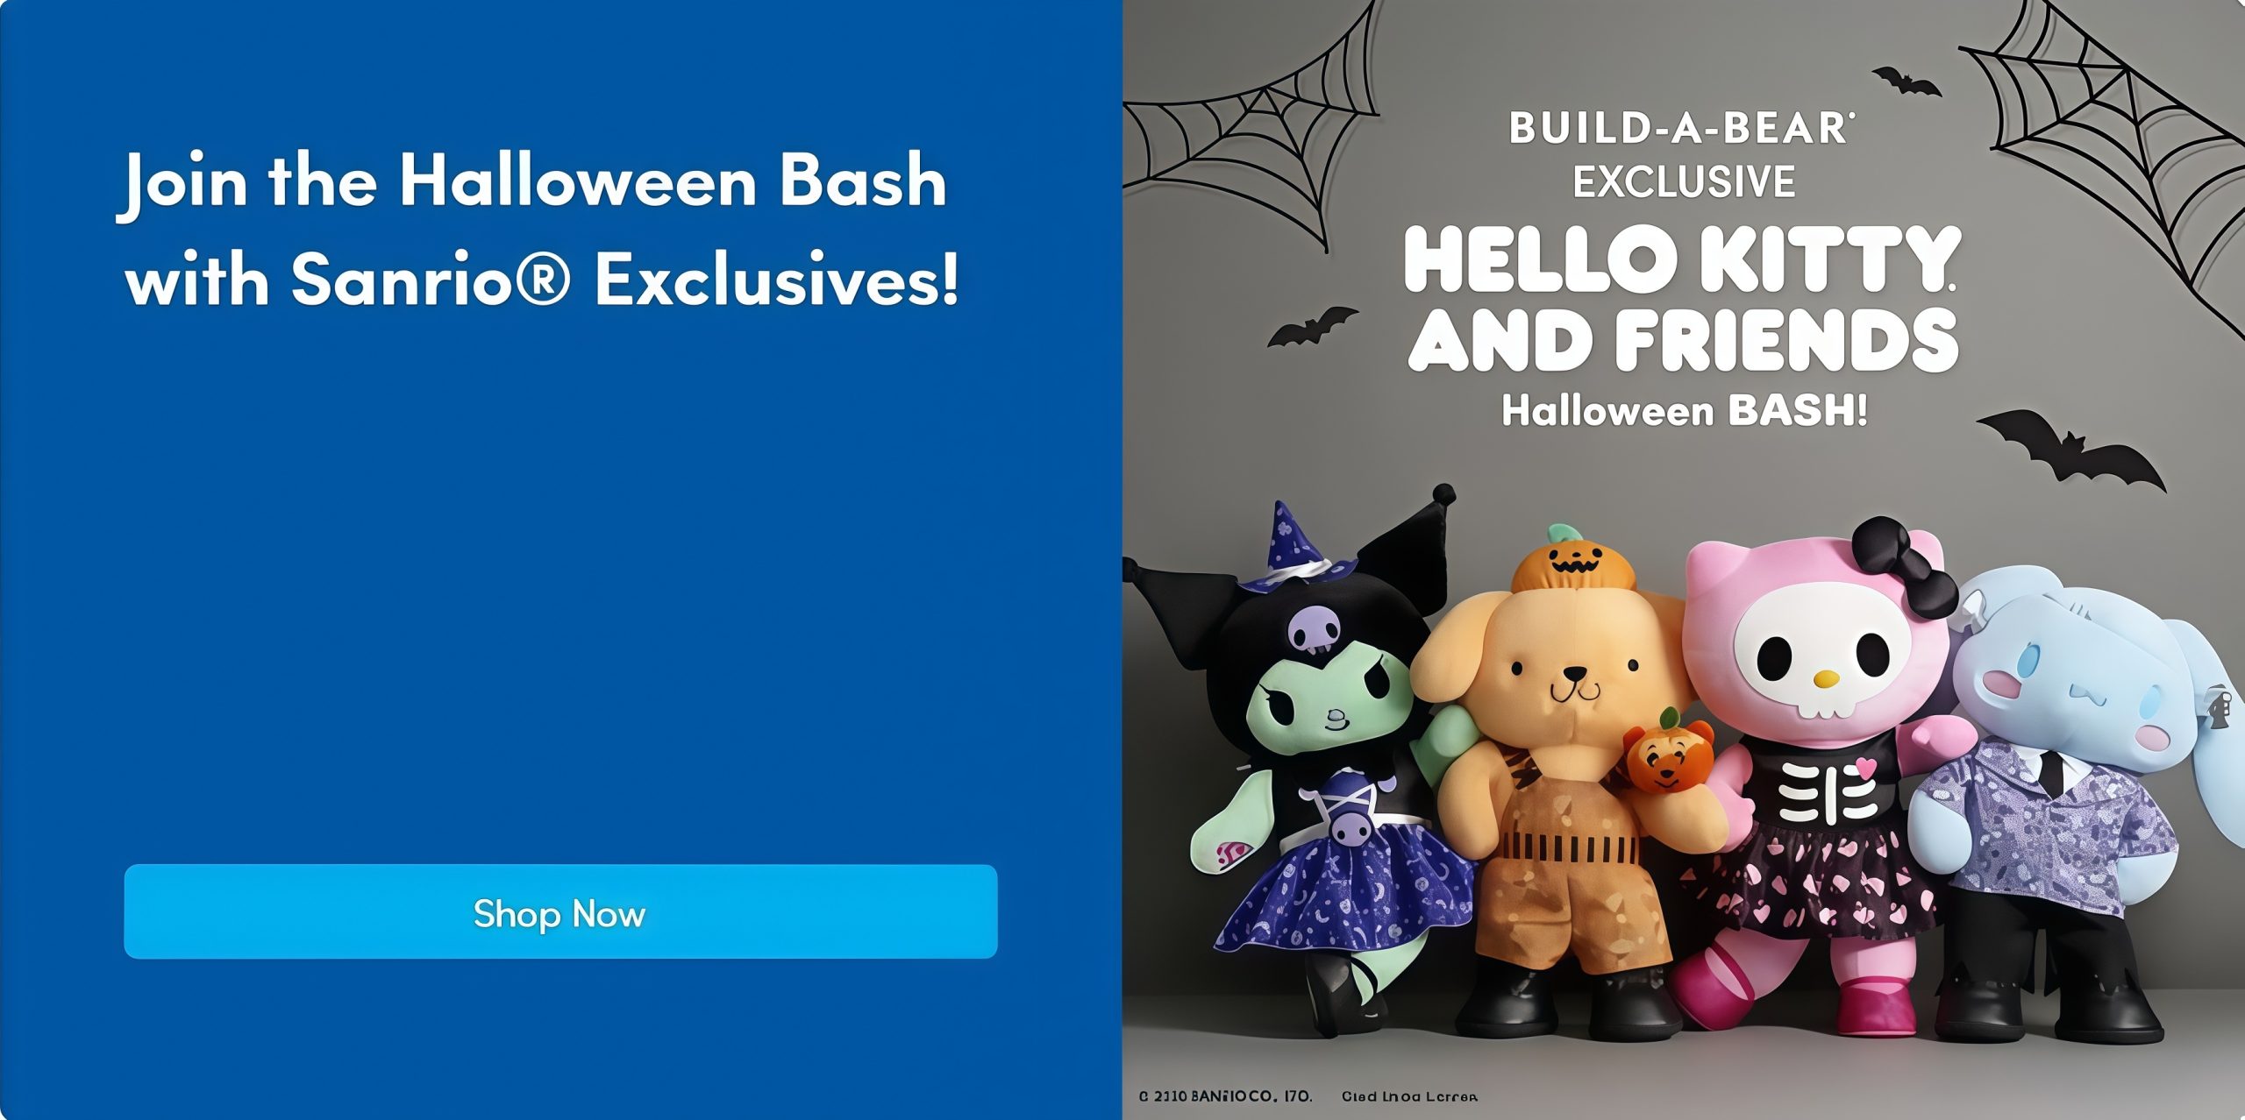The height and width of the screenshot is (1120, 2245).
Task: Click the small orange pumpkin plush toy
Action: (x=1657, y=754)
